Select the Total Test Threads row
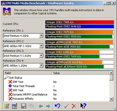The image size is (117, 111). (56, 86)
